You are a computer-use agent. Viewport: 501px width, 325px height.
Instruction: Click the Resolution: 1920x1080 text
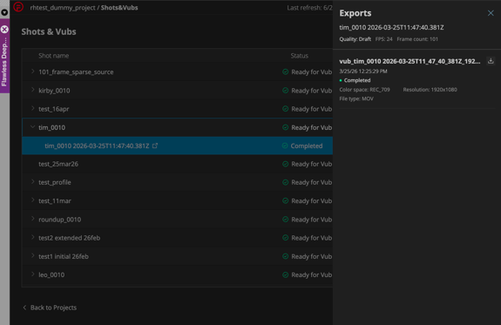[430, 90]
